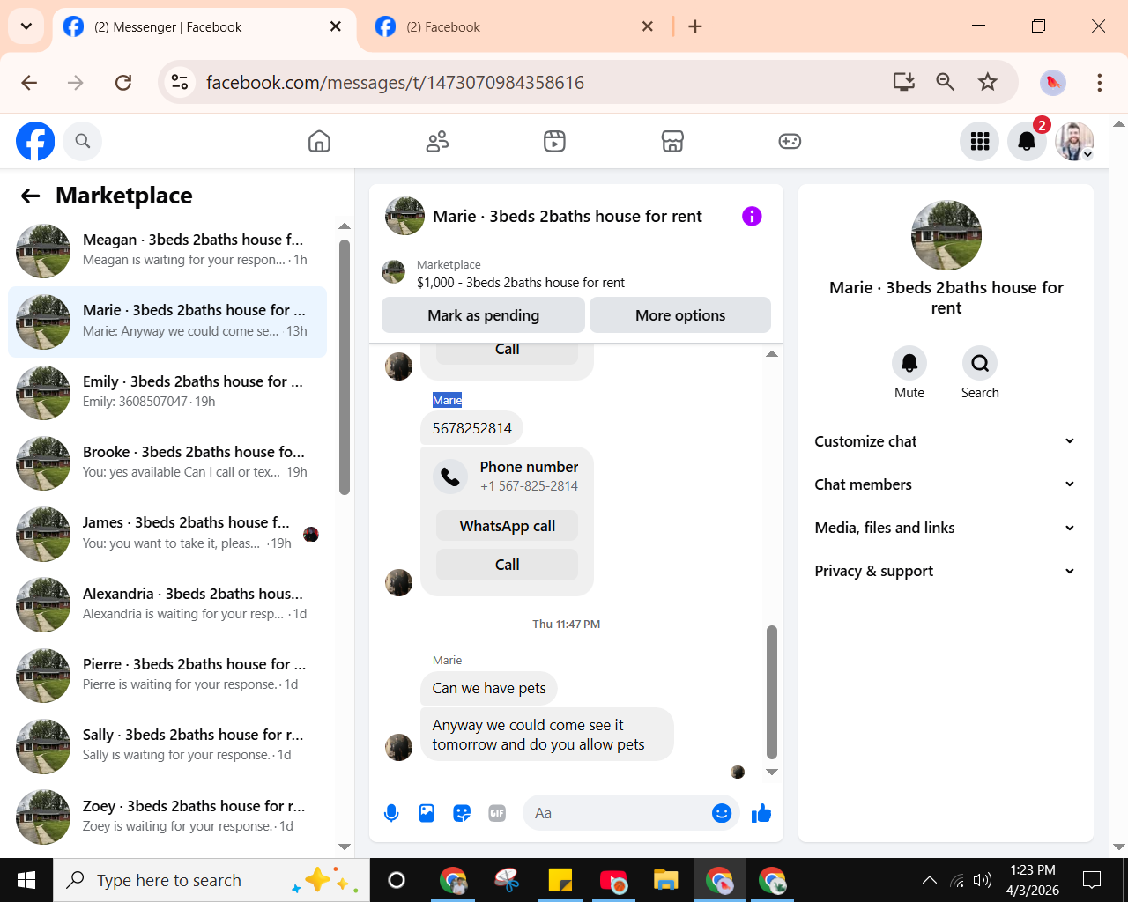
Task: Click the install app icon in address bar
Action: click(904, 82)
